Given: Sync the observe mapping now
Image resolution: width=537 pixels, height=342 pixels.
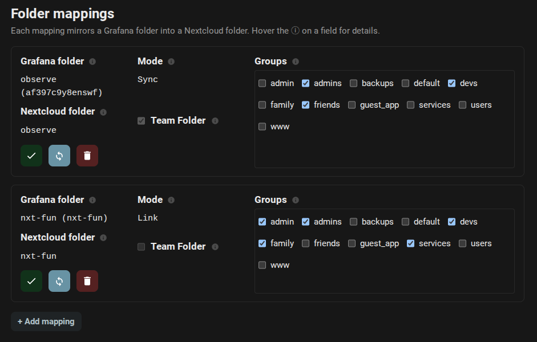Looking at the screenshot, I should 59,156.
